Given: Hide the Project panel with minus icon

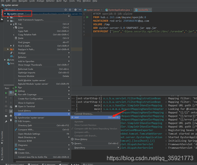Looking at the screenshot, I should point(80,10).
